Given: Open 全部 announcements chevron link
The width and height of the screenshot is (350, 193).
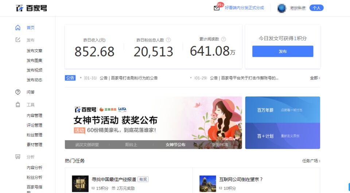Looking at the screenshot, I should point(315,78).
